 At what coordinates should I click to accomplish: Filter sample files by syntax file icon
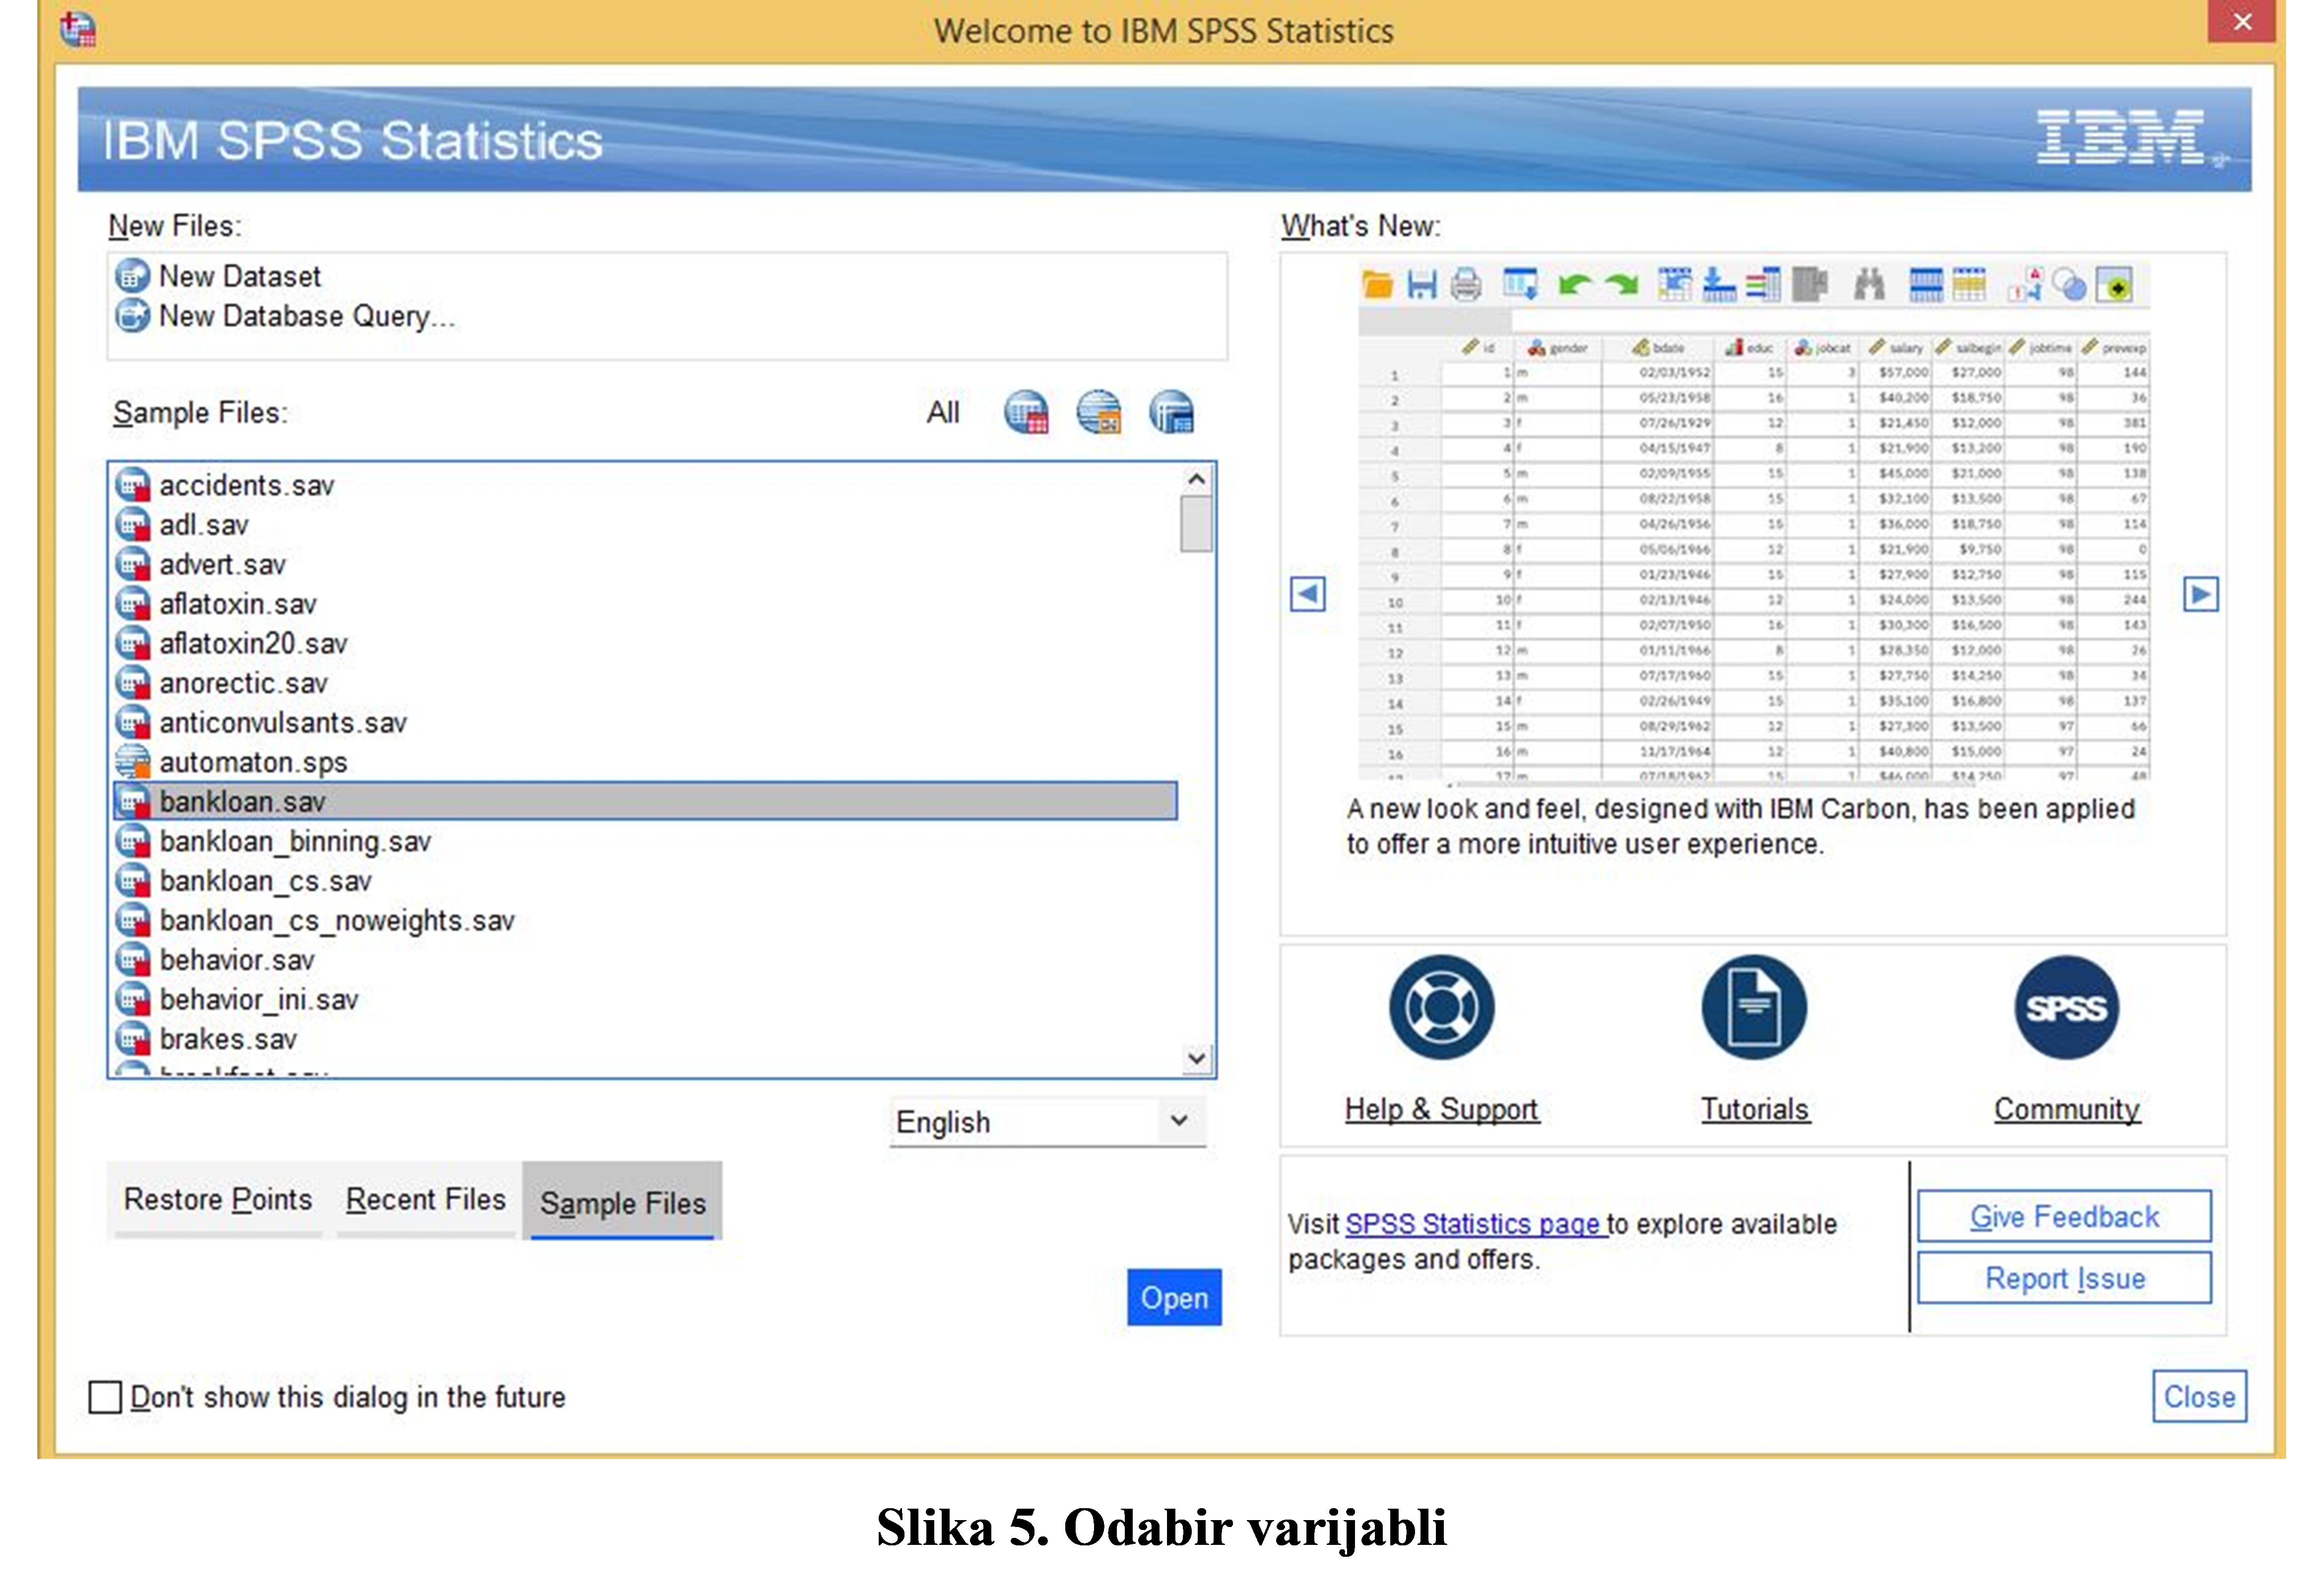coord(1099,412)
